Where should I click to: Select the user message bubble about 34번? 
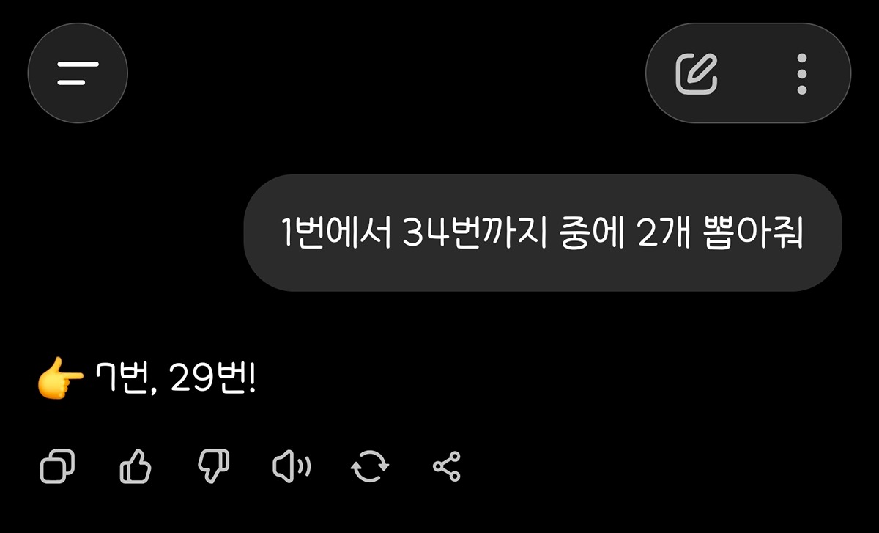coord(543,232)
